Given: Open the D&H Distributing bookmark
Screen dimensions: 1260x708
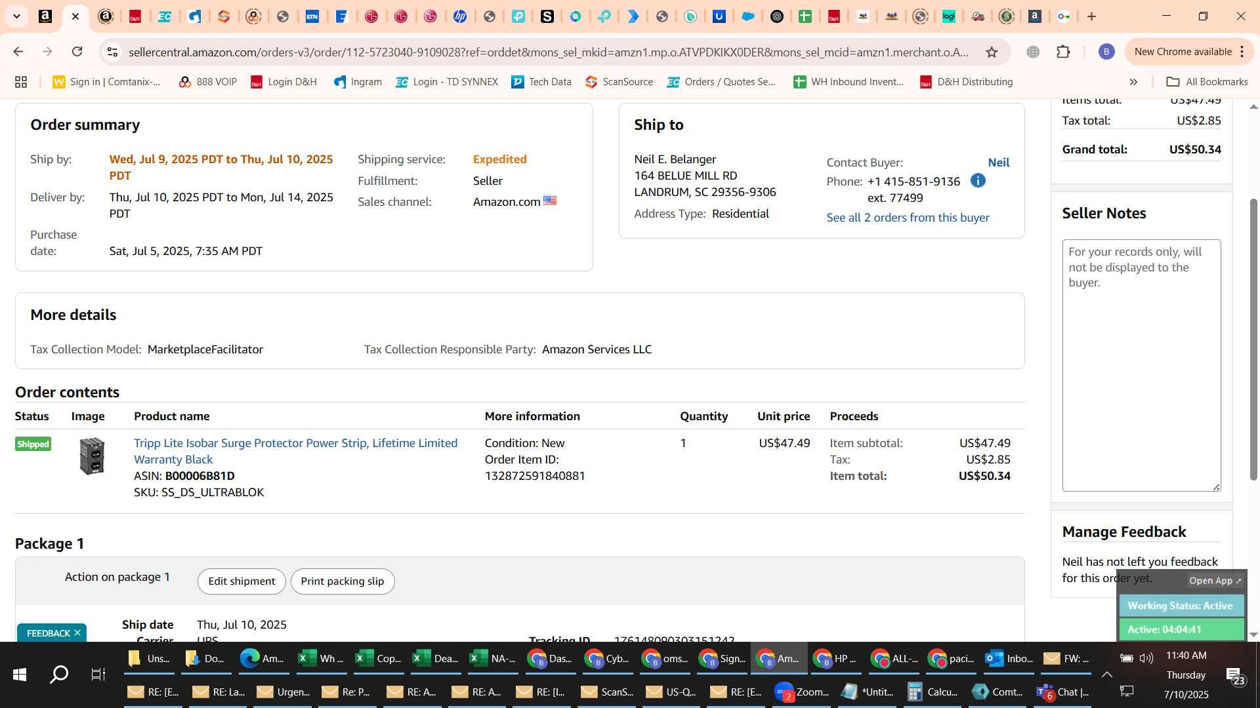Looking at the screenshot, I should (x=966, y=82).
